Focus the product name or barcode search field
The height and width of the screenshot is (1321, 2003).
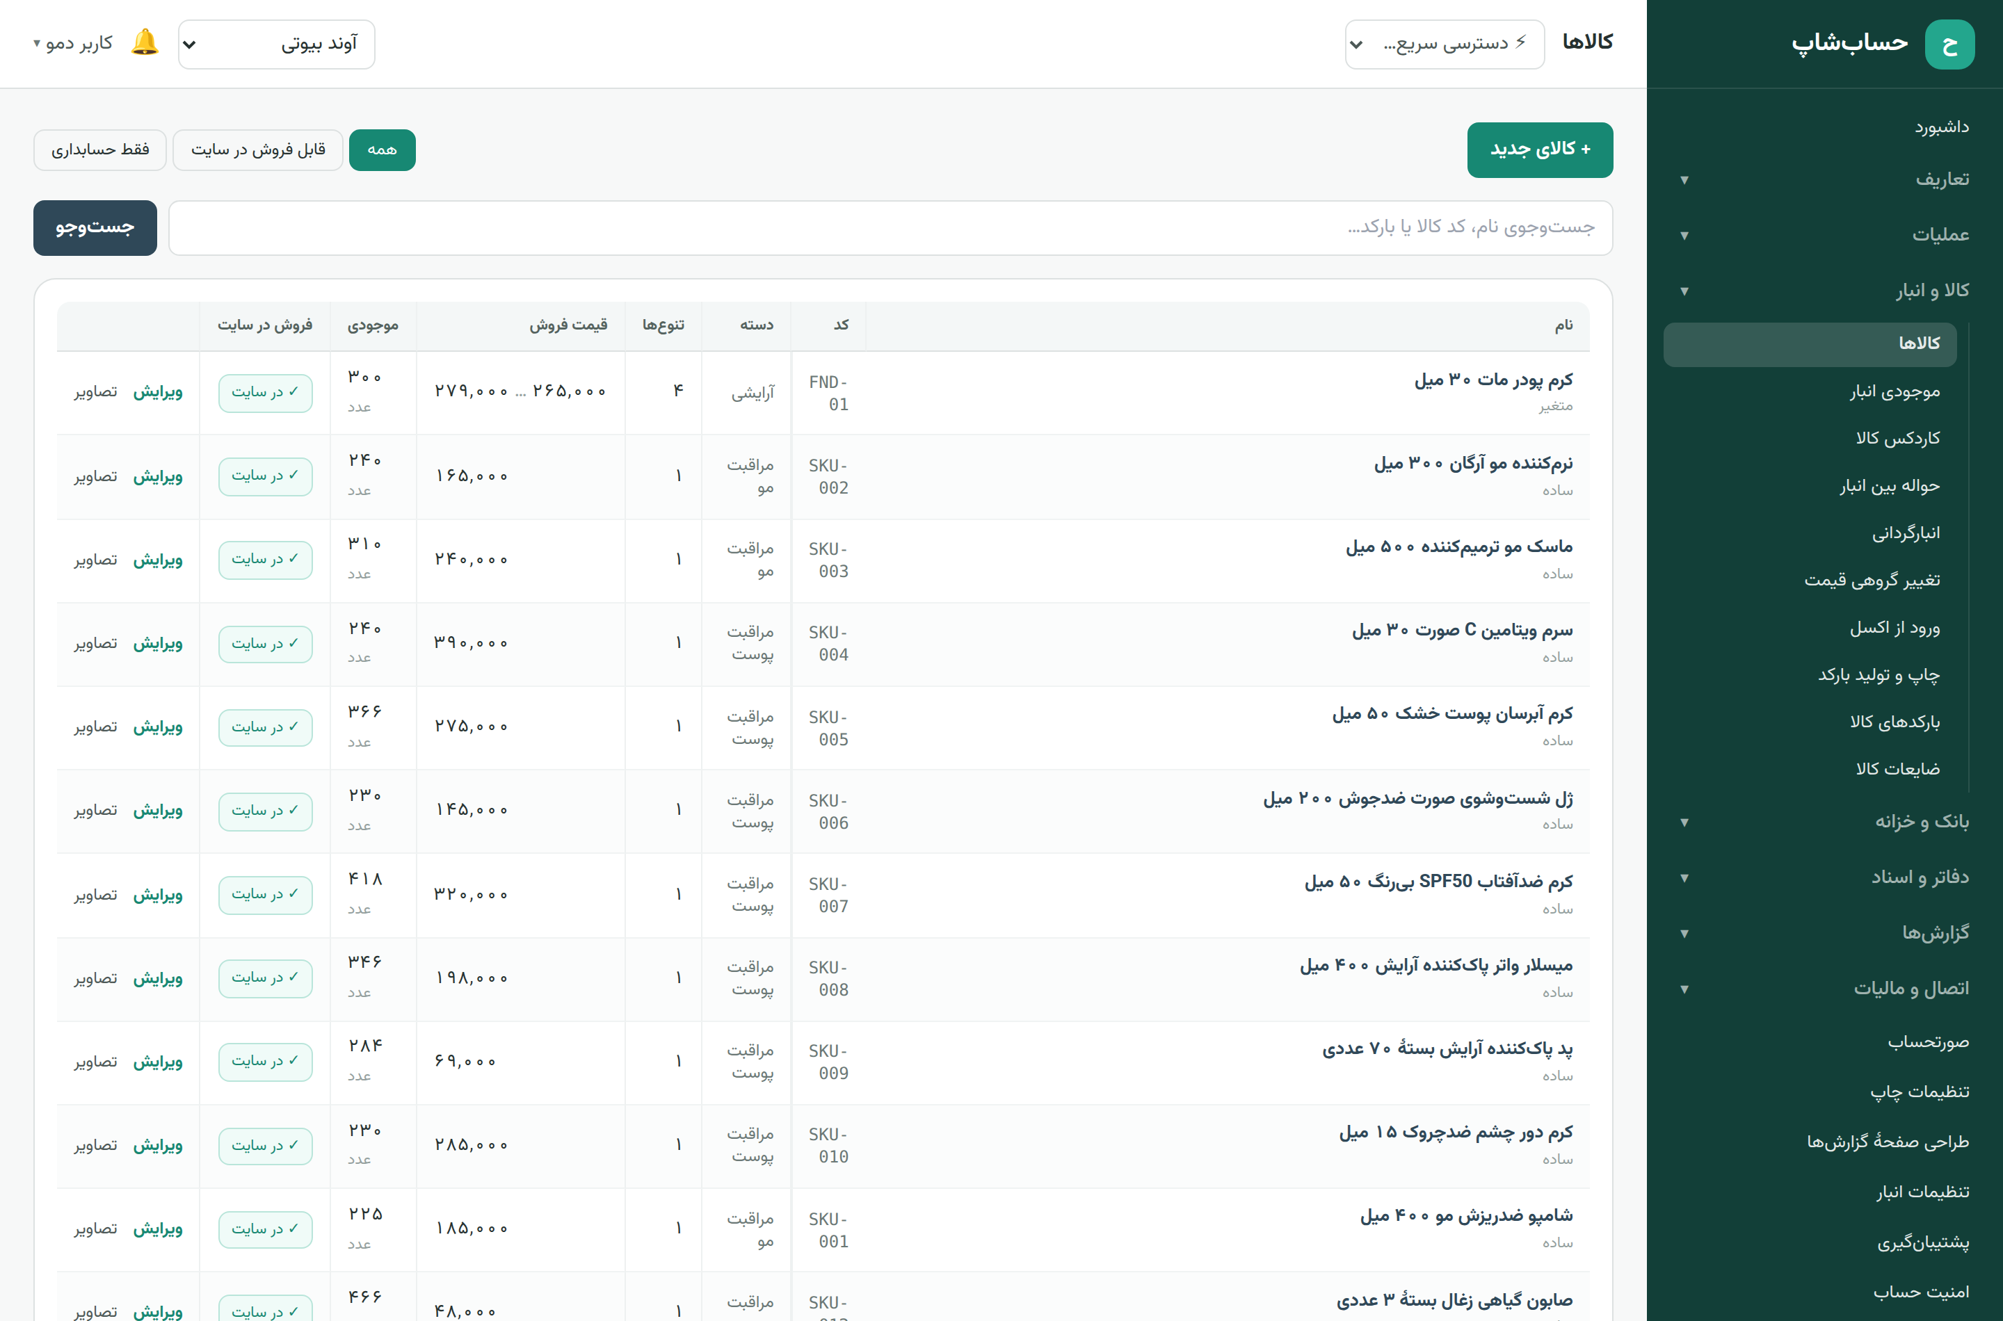click(x=890, y=227)
